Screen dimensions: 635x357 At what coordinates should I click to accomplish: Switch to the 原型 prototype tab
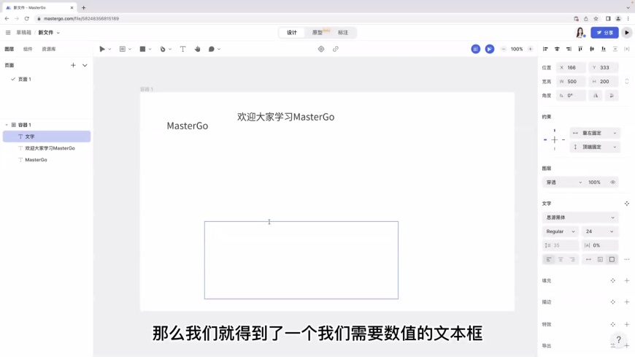317,32
